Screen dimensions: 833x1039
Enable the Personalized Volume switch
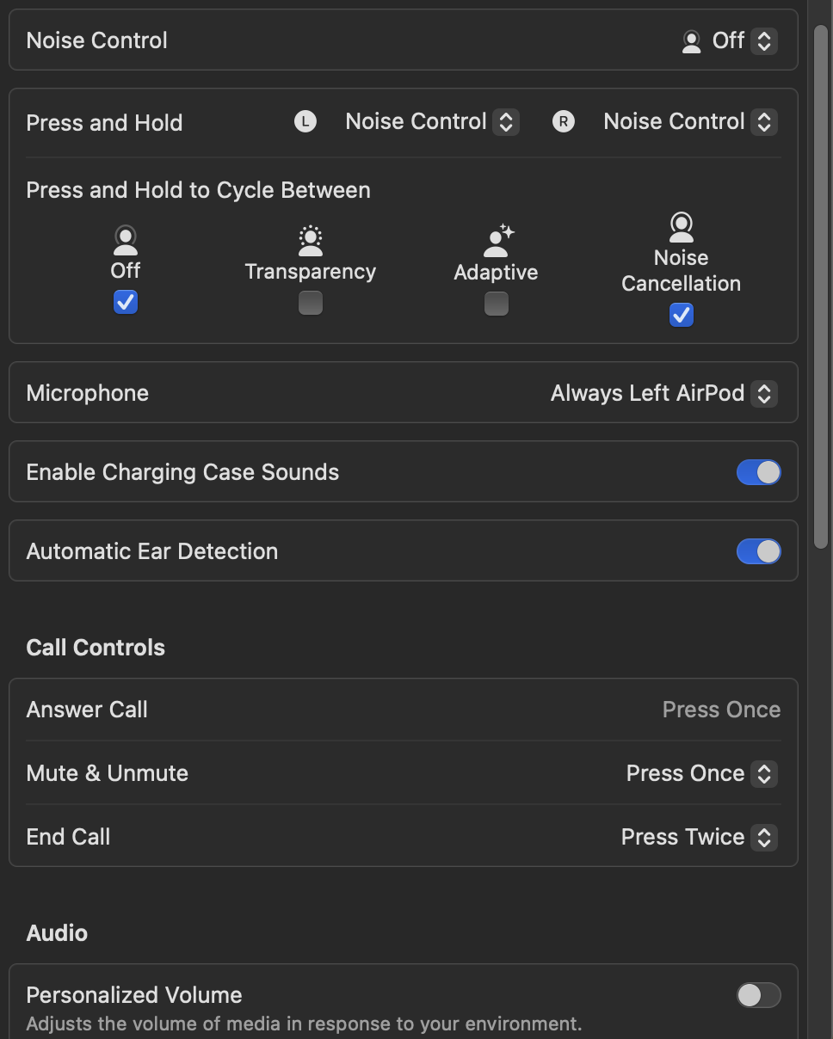click(758, 995)
